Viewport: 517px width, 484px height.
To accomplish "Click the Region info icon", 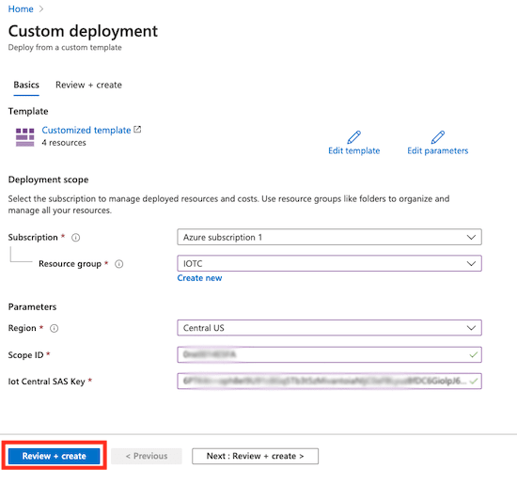I will 55,328.
